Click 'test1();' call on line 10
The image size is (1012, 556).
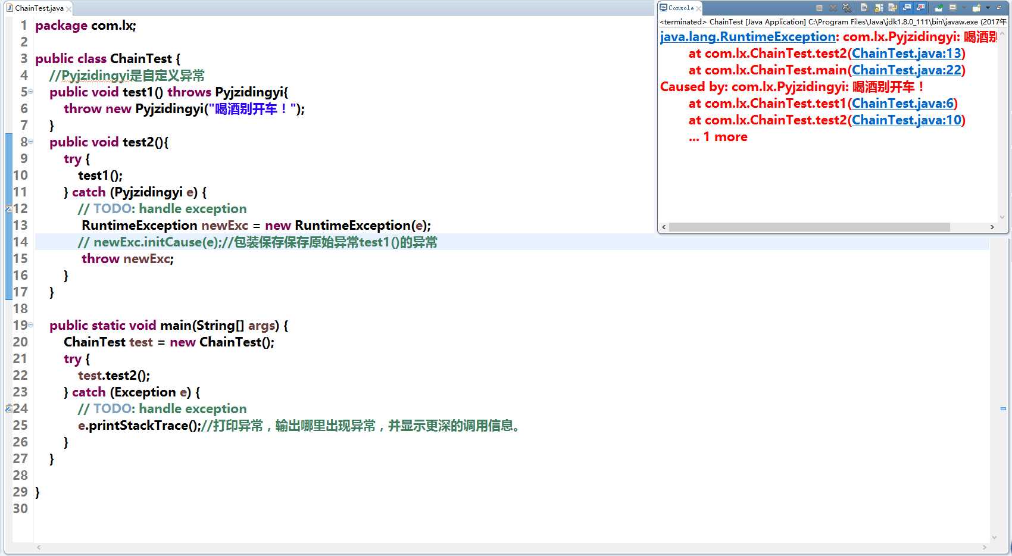[100, 176]
